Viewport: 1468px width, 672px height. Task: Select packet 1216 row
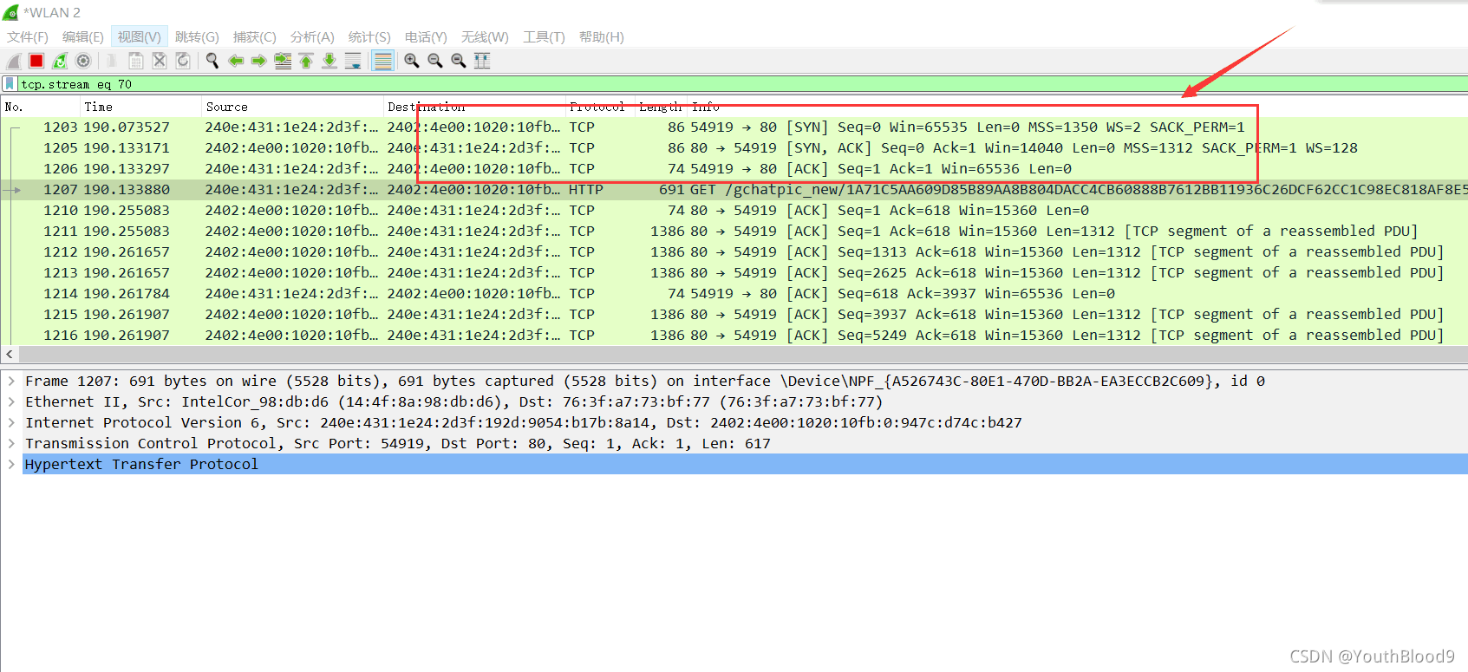[734, 335]
